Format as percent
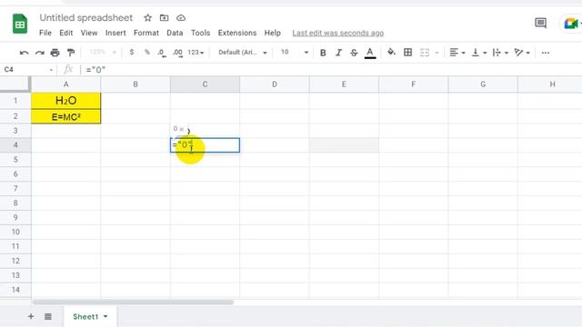The height and width of the screenshot is (327, 582). pos(147,53)
